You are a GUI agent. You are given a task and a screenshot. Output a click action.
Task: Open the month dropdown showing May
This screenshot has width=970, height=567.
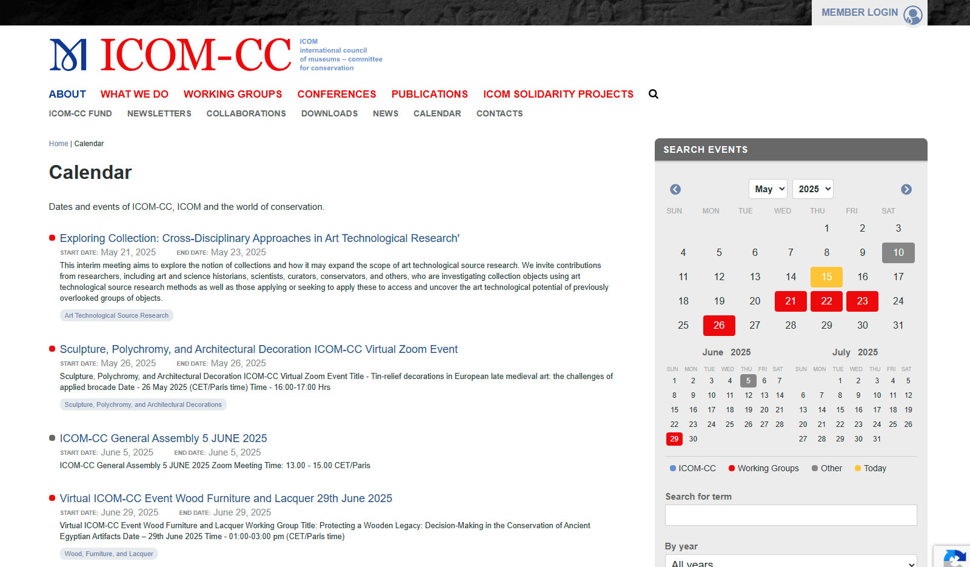click(x=768, y=189)
